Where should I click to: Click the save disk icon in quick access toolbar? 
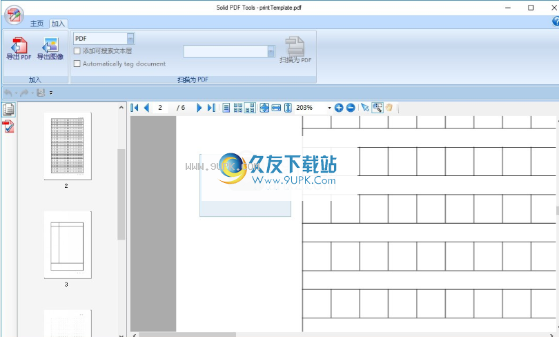(41, 93)
